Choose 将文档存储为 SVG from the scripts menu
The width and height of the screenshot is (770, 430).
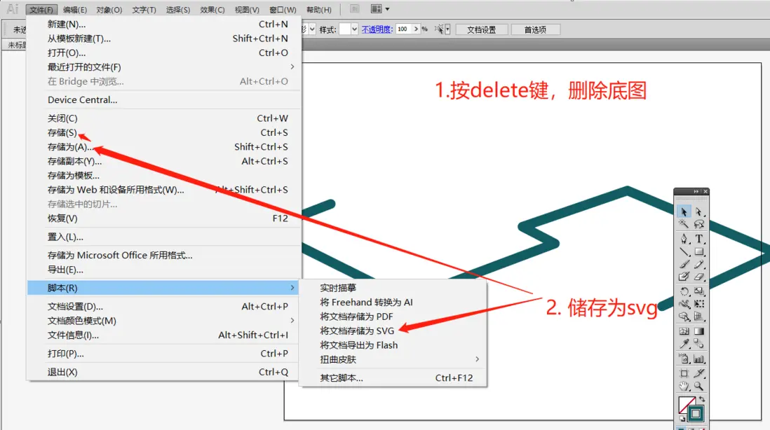click(x=356, y=330)
